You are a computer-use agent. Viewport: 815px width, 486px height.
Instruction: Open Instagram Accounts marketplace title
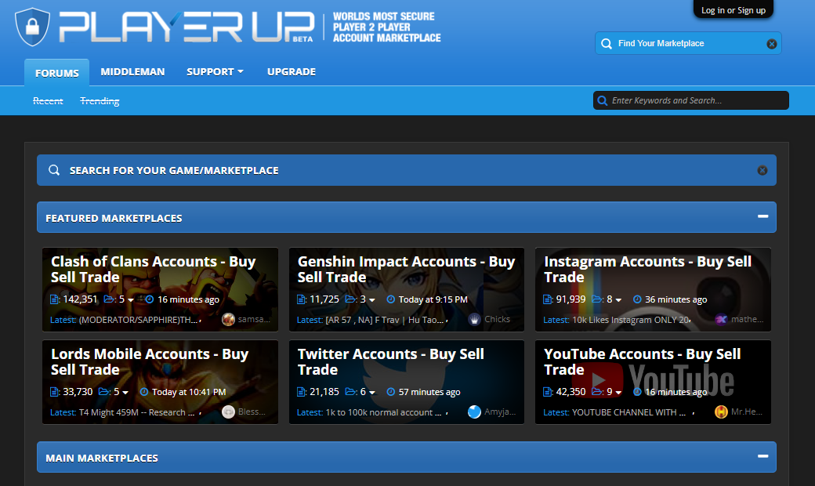coord(647,269)
